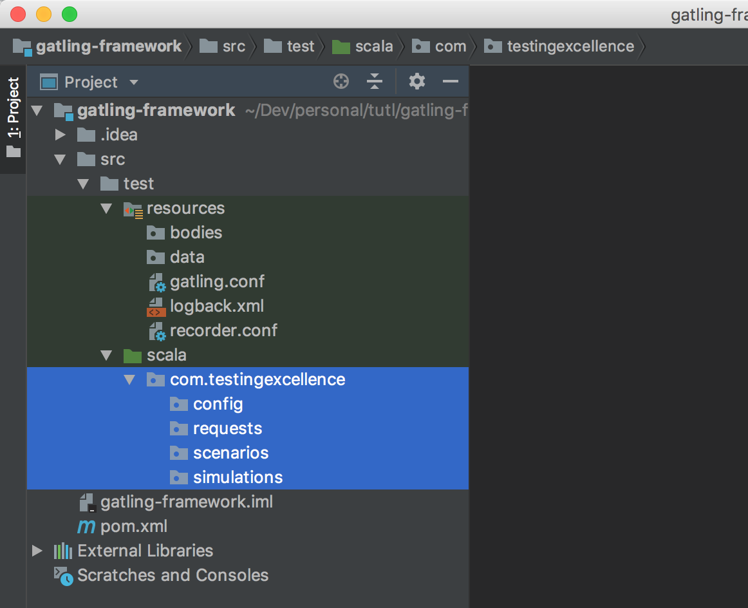Click the logback.xml file icon
Viewport: 748px width, 608px height.
pyautogui.click(x=156, y=307)
